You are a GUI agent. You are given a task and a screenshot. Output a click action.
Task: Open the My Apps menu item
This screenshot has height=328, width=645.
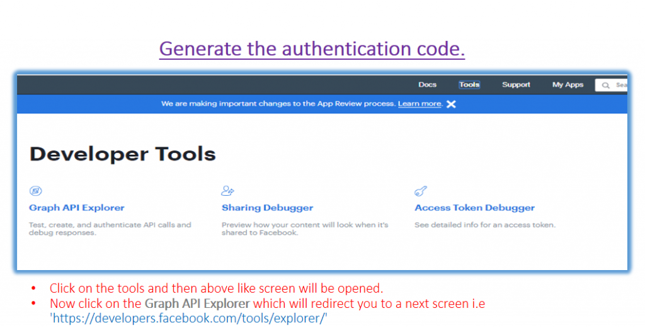coord(568,84)
